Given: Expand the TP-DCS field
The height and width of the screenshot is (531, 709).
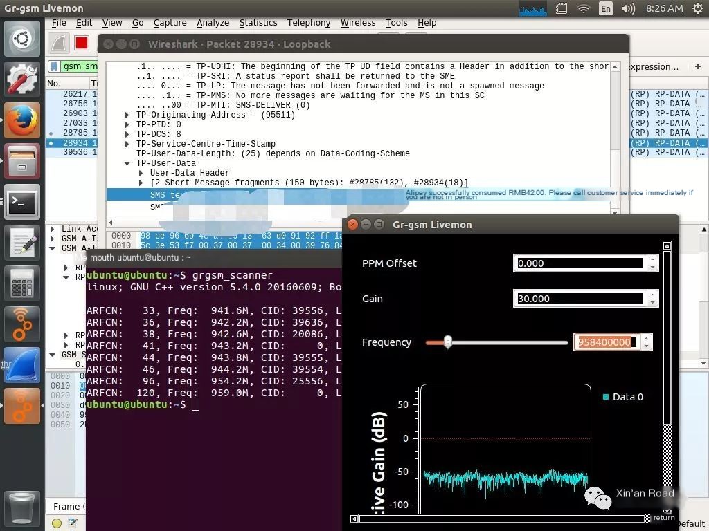Looking at the screenshot, I should coord(127,134).
